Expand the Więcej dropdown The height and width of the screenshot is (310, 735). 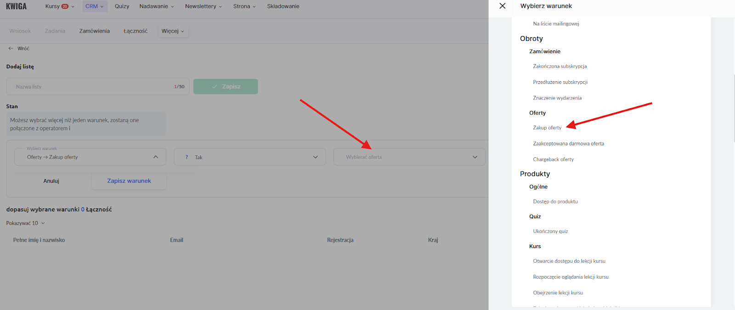click(173, 31)
